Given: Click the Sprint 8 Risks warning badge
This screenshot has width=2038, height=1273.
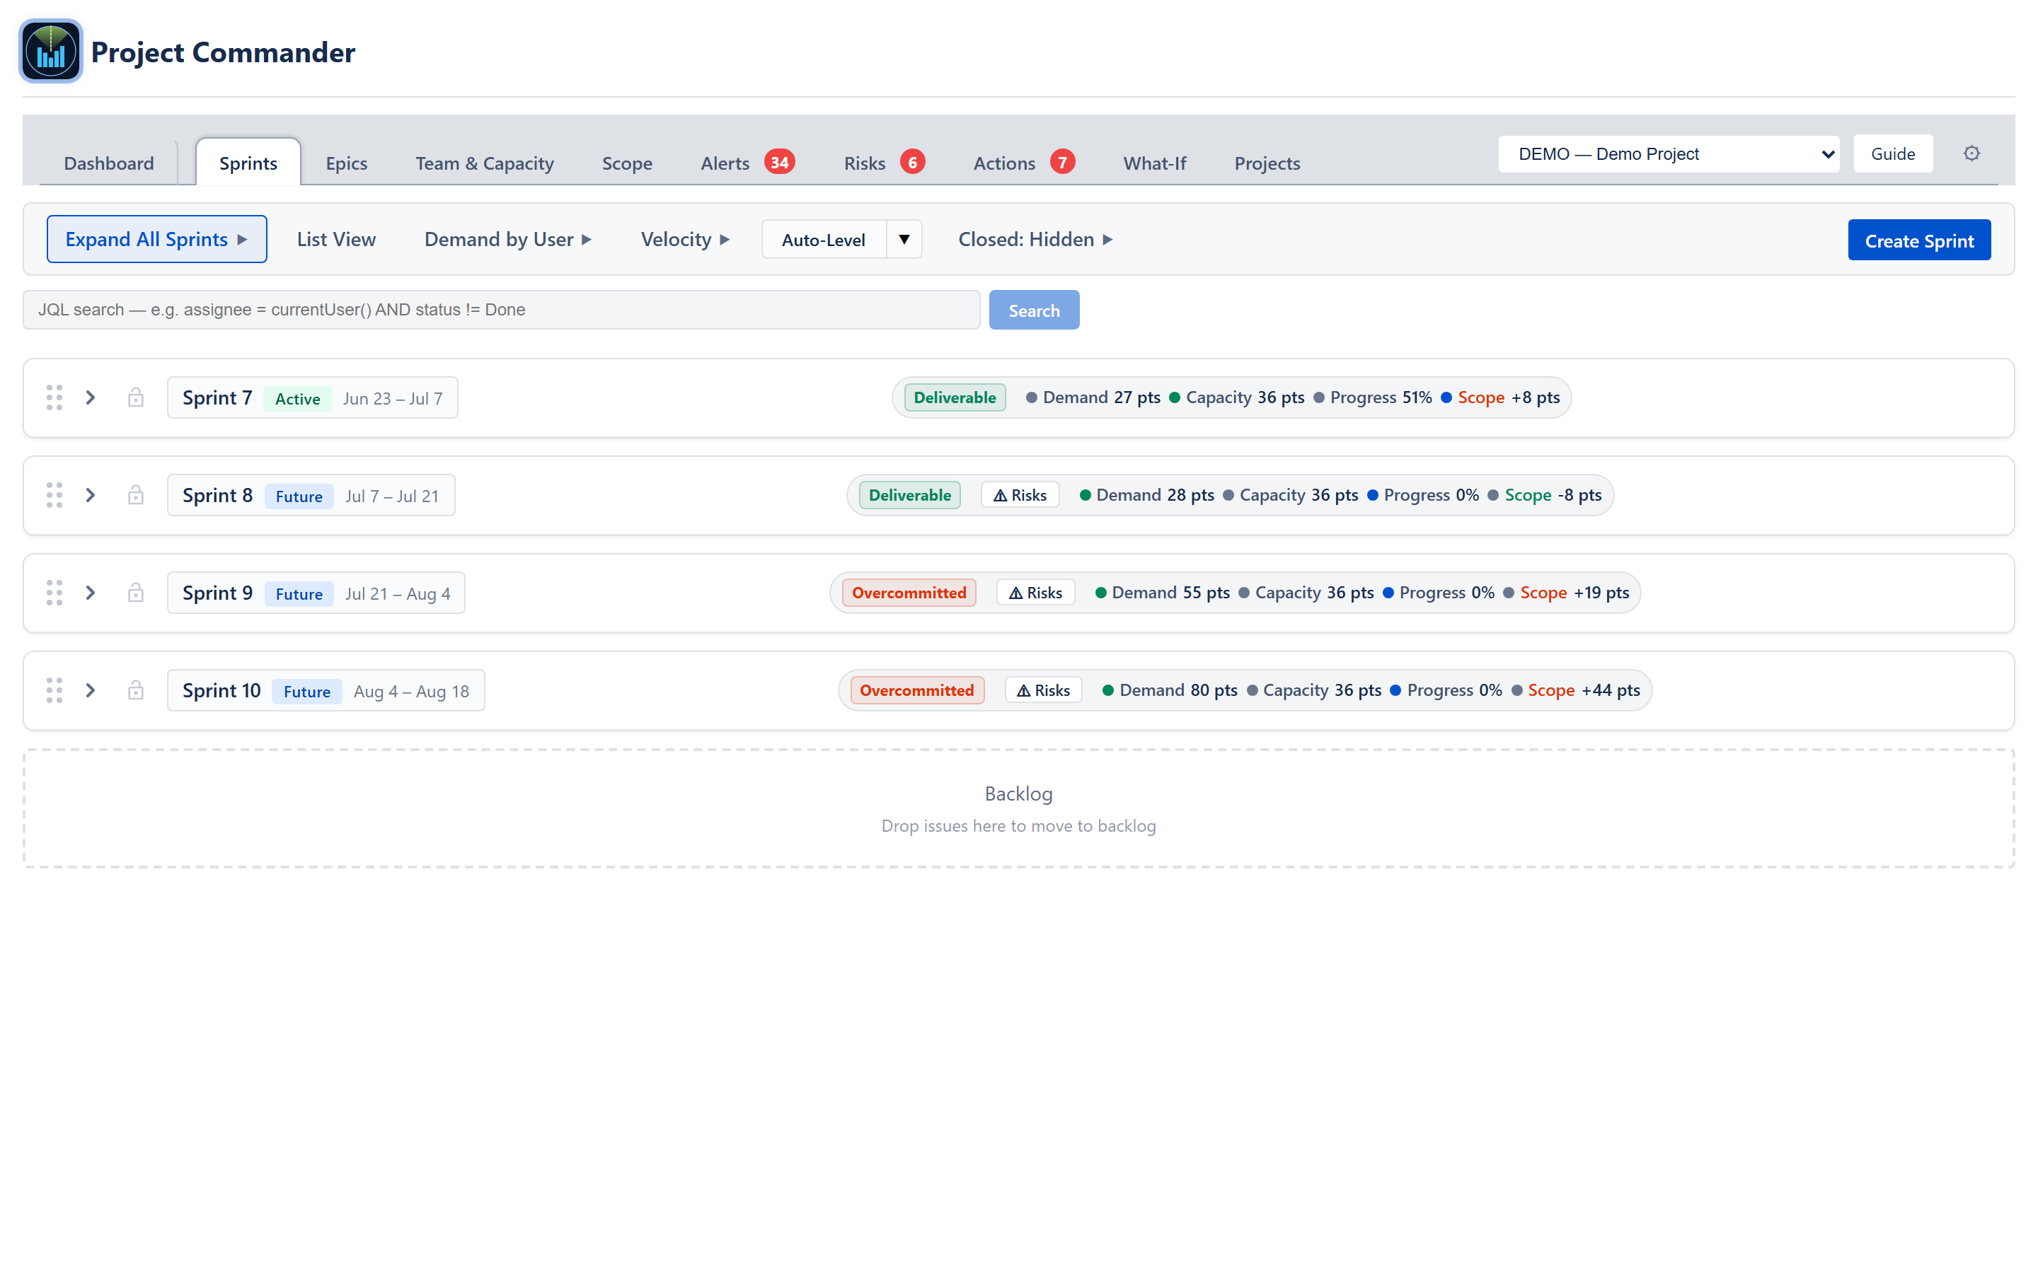Looking at the screenshot, I should (x=1019, y=495).
